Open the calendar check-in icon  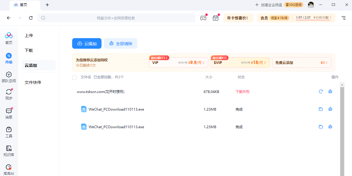(x=216, y=18)
